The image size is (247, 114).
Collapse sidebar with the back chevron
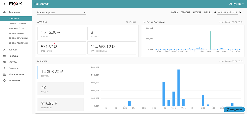click(x=4, y=4)
